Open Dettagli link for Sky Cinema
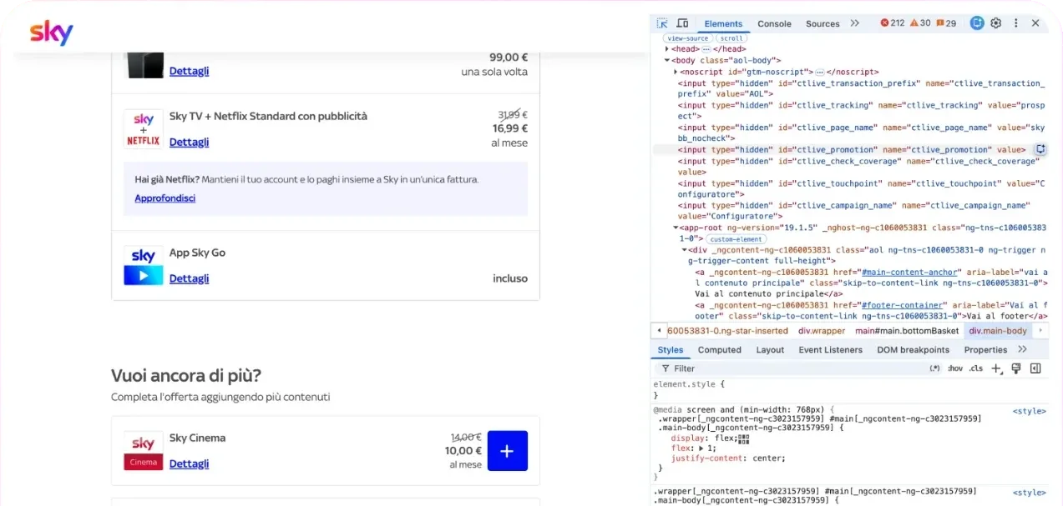The width and height of the screenshot is (1063, 506). point(189,463)
